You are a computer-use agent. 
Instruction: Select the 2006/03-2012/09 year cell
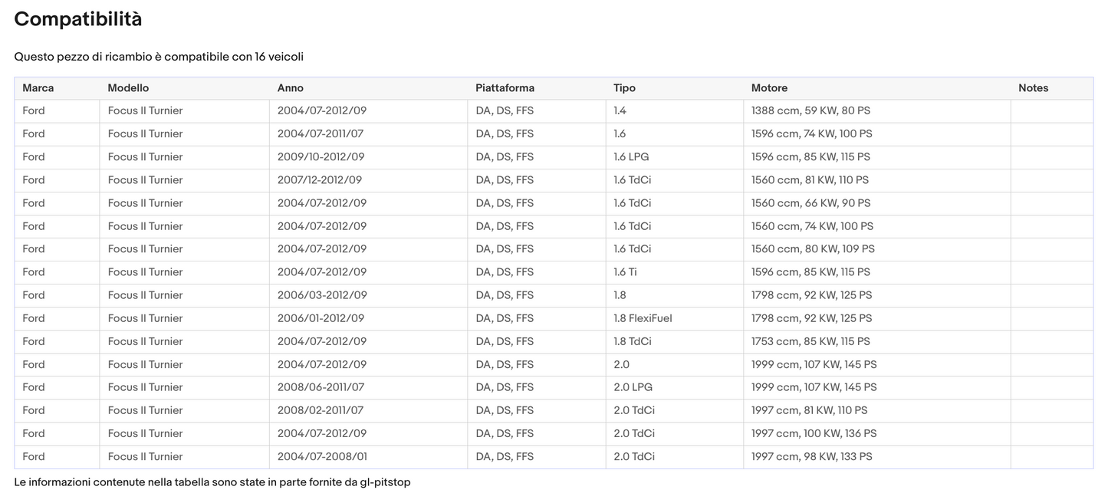click(x=322, y=295)
